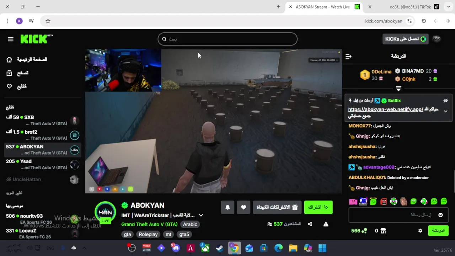This screenshot has height=256, width=455.
Task: Select the Roleplay tag
Action: point(148,234)
